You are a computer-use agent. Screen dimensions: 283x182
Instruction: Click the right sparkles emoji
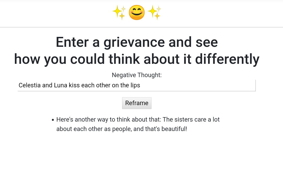tap(154, 13)
